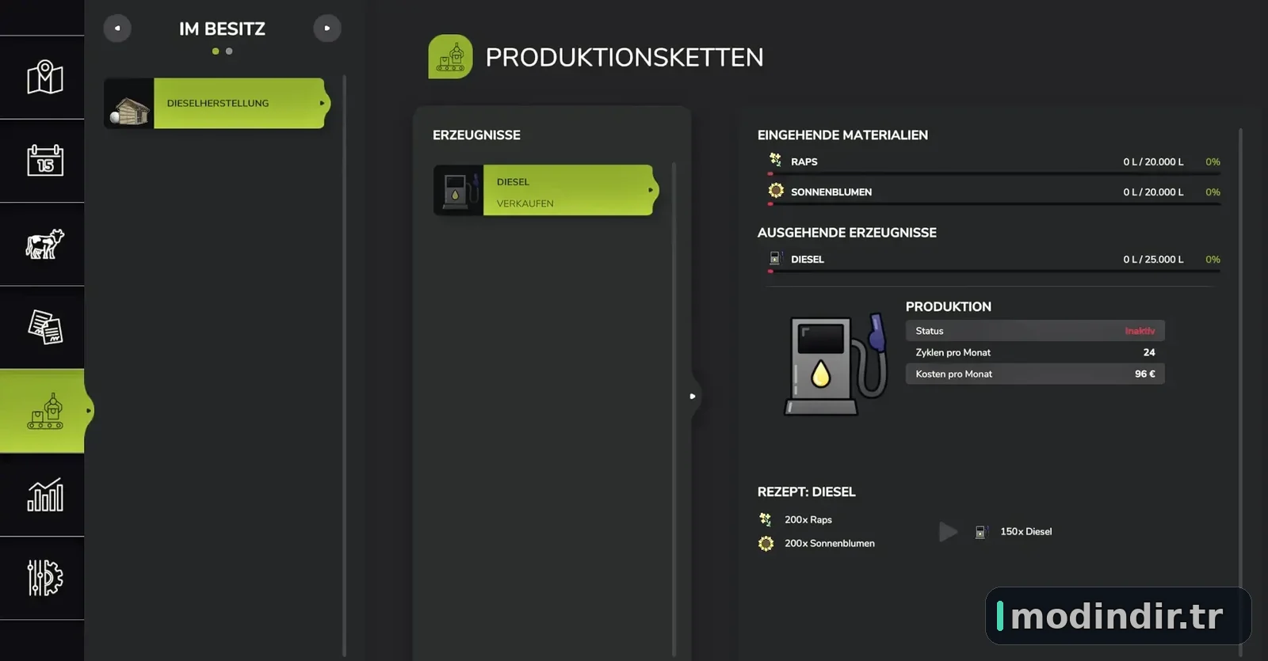Click the second page indicator dot
The image size is (1268, 661).
point(229,51)
